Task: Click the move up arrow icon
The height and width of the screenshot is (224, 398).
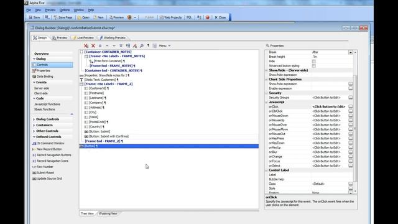Action: coord(107,45)
